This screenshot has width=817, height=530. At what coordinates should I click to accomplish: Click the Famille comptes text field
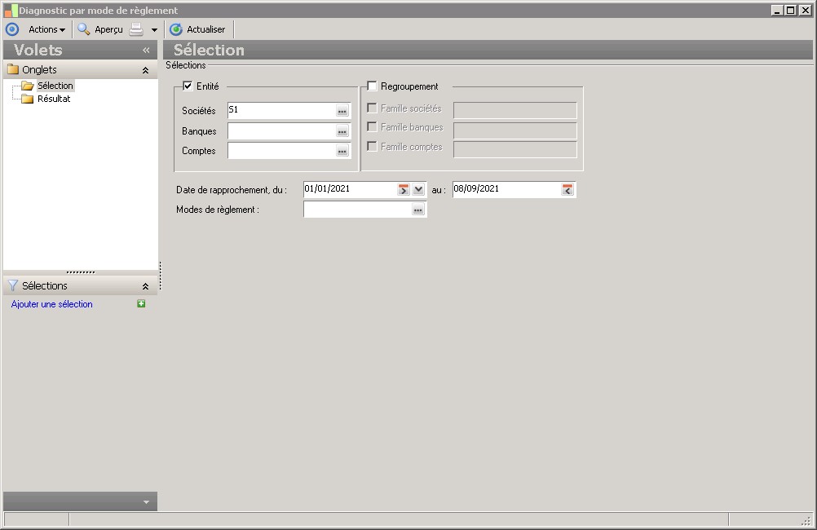pyautogui.click(x=515, y=149)
